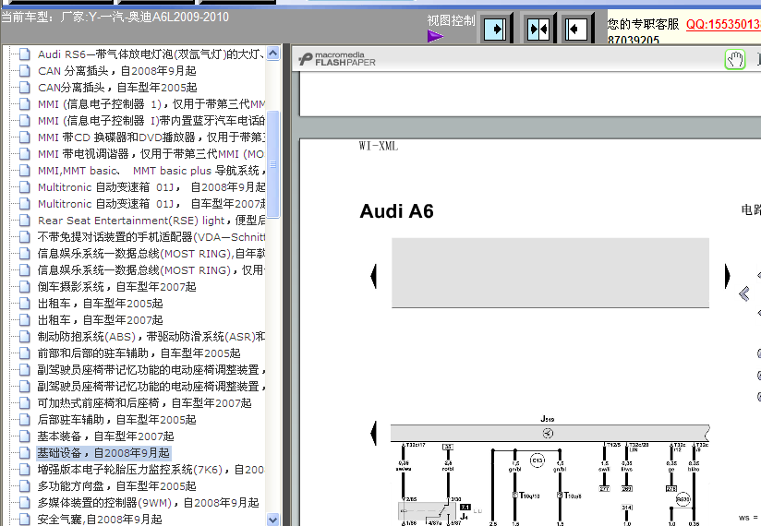The width and height of the screenshot is (761, 526).
Task: Click the J519 component label in diagram
Action: pos(548,419)
